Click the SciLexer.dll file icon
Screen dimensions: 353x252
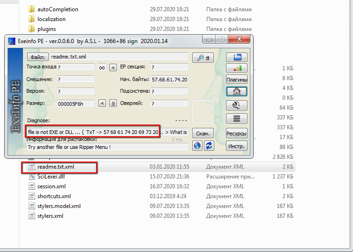click(x=32, y=177)
